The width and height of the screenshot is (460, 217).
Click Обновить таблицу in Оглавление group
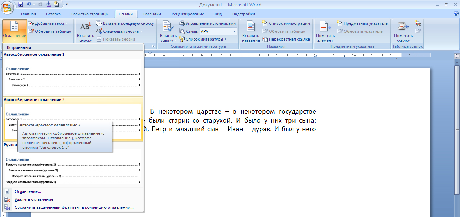50,31
